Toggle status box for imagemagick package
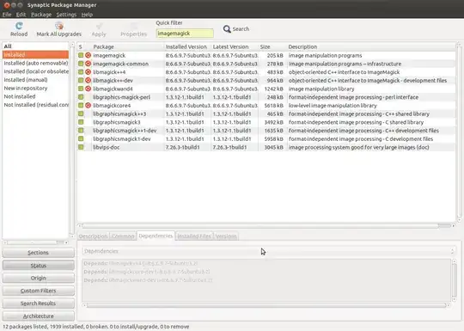 click(x=81, y=55)
